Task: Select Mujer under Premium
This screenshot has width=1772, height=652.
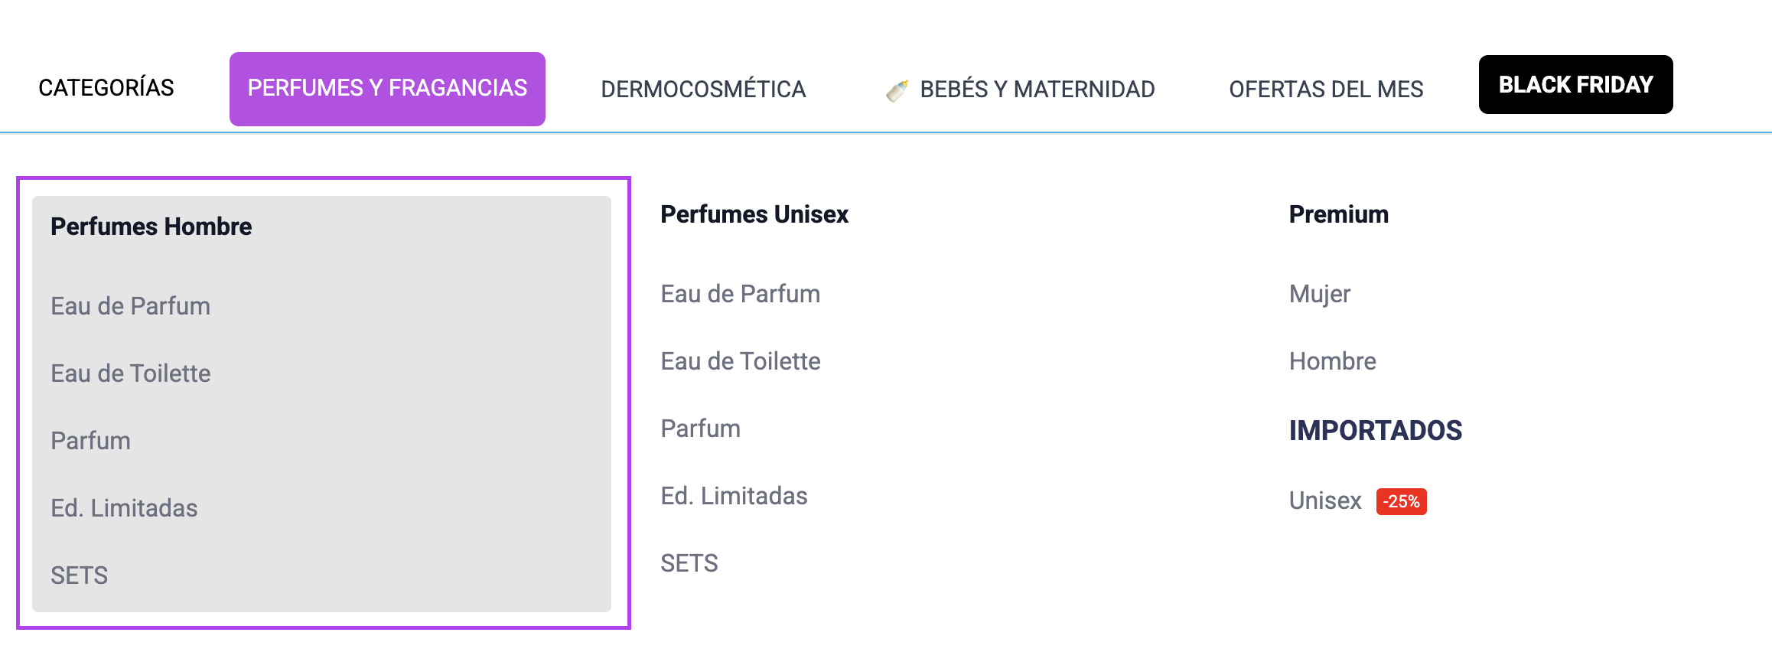Action: [1320, 294]
